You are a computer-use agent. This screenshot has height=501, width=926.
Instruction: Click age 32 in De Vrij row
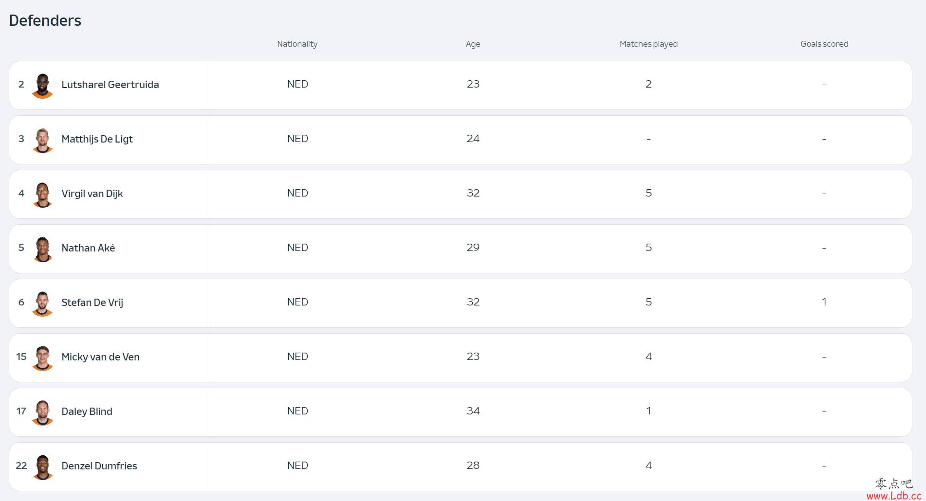point(473,302)
